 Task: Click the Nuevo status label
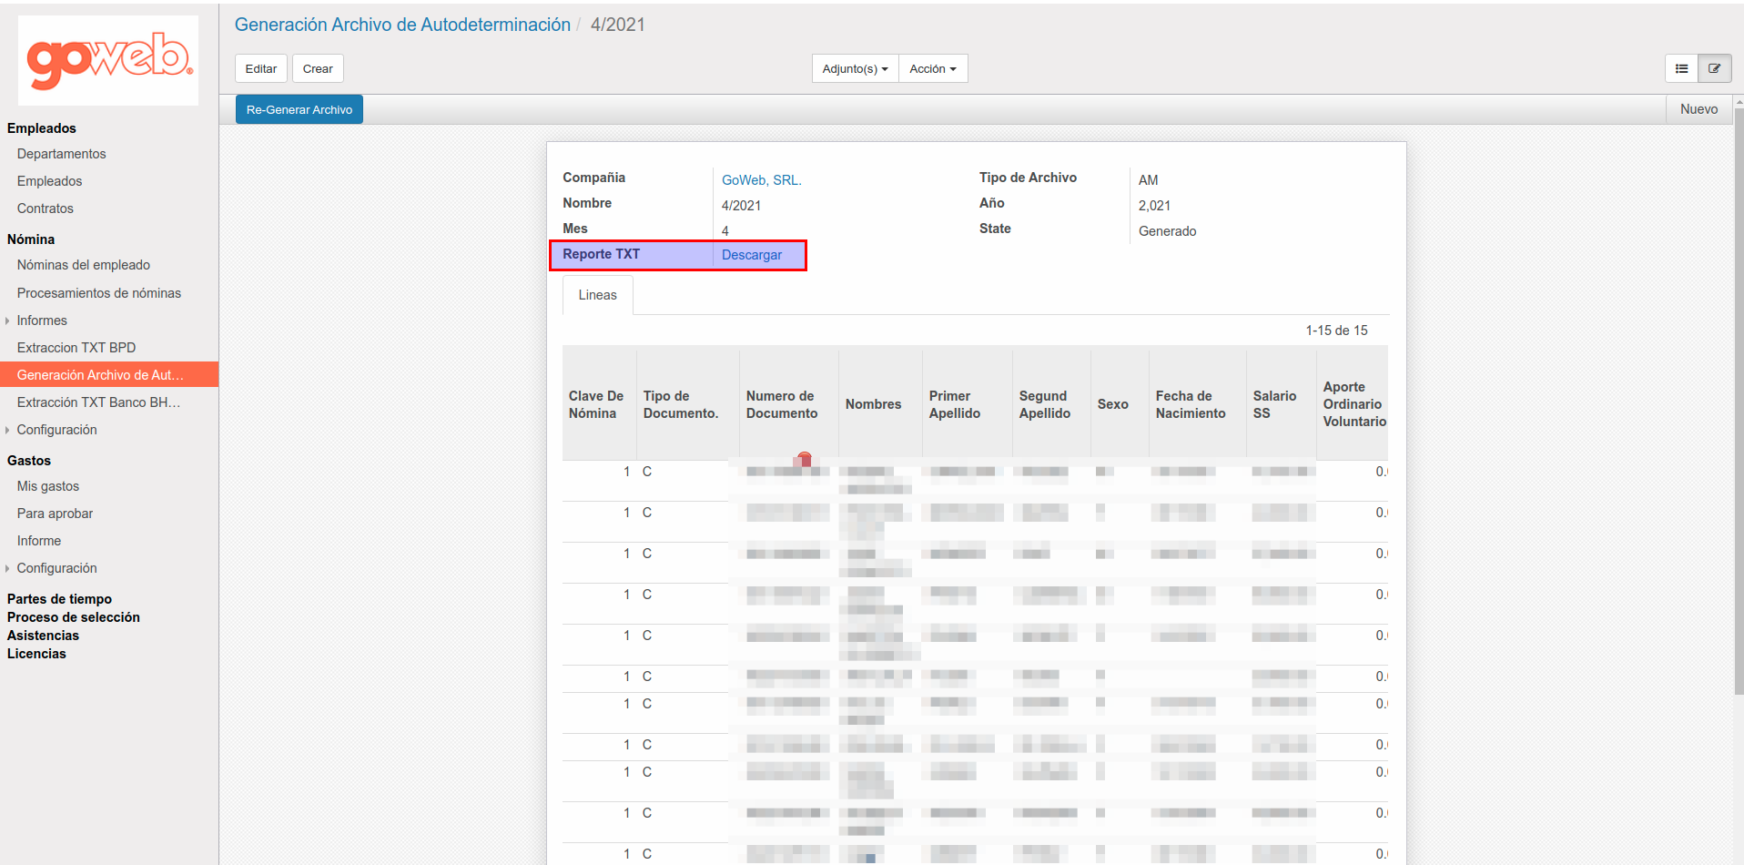pyautogui.click(x=1699, y=109)
